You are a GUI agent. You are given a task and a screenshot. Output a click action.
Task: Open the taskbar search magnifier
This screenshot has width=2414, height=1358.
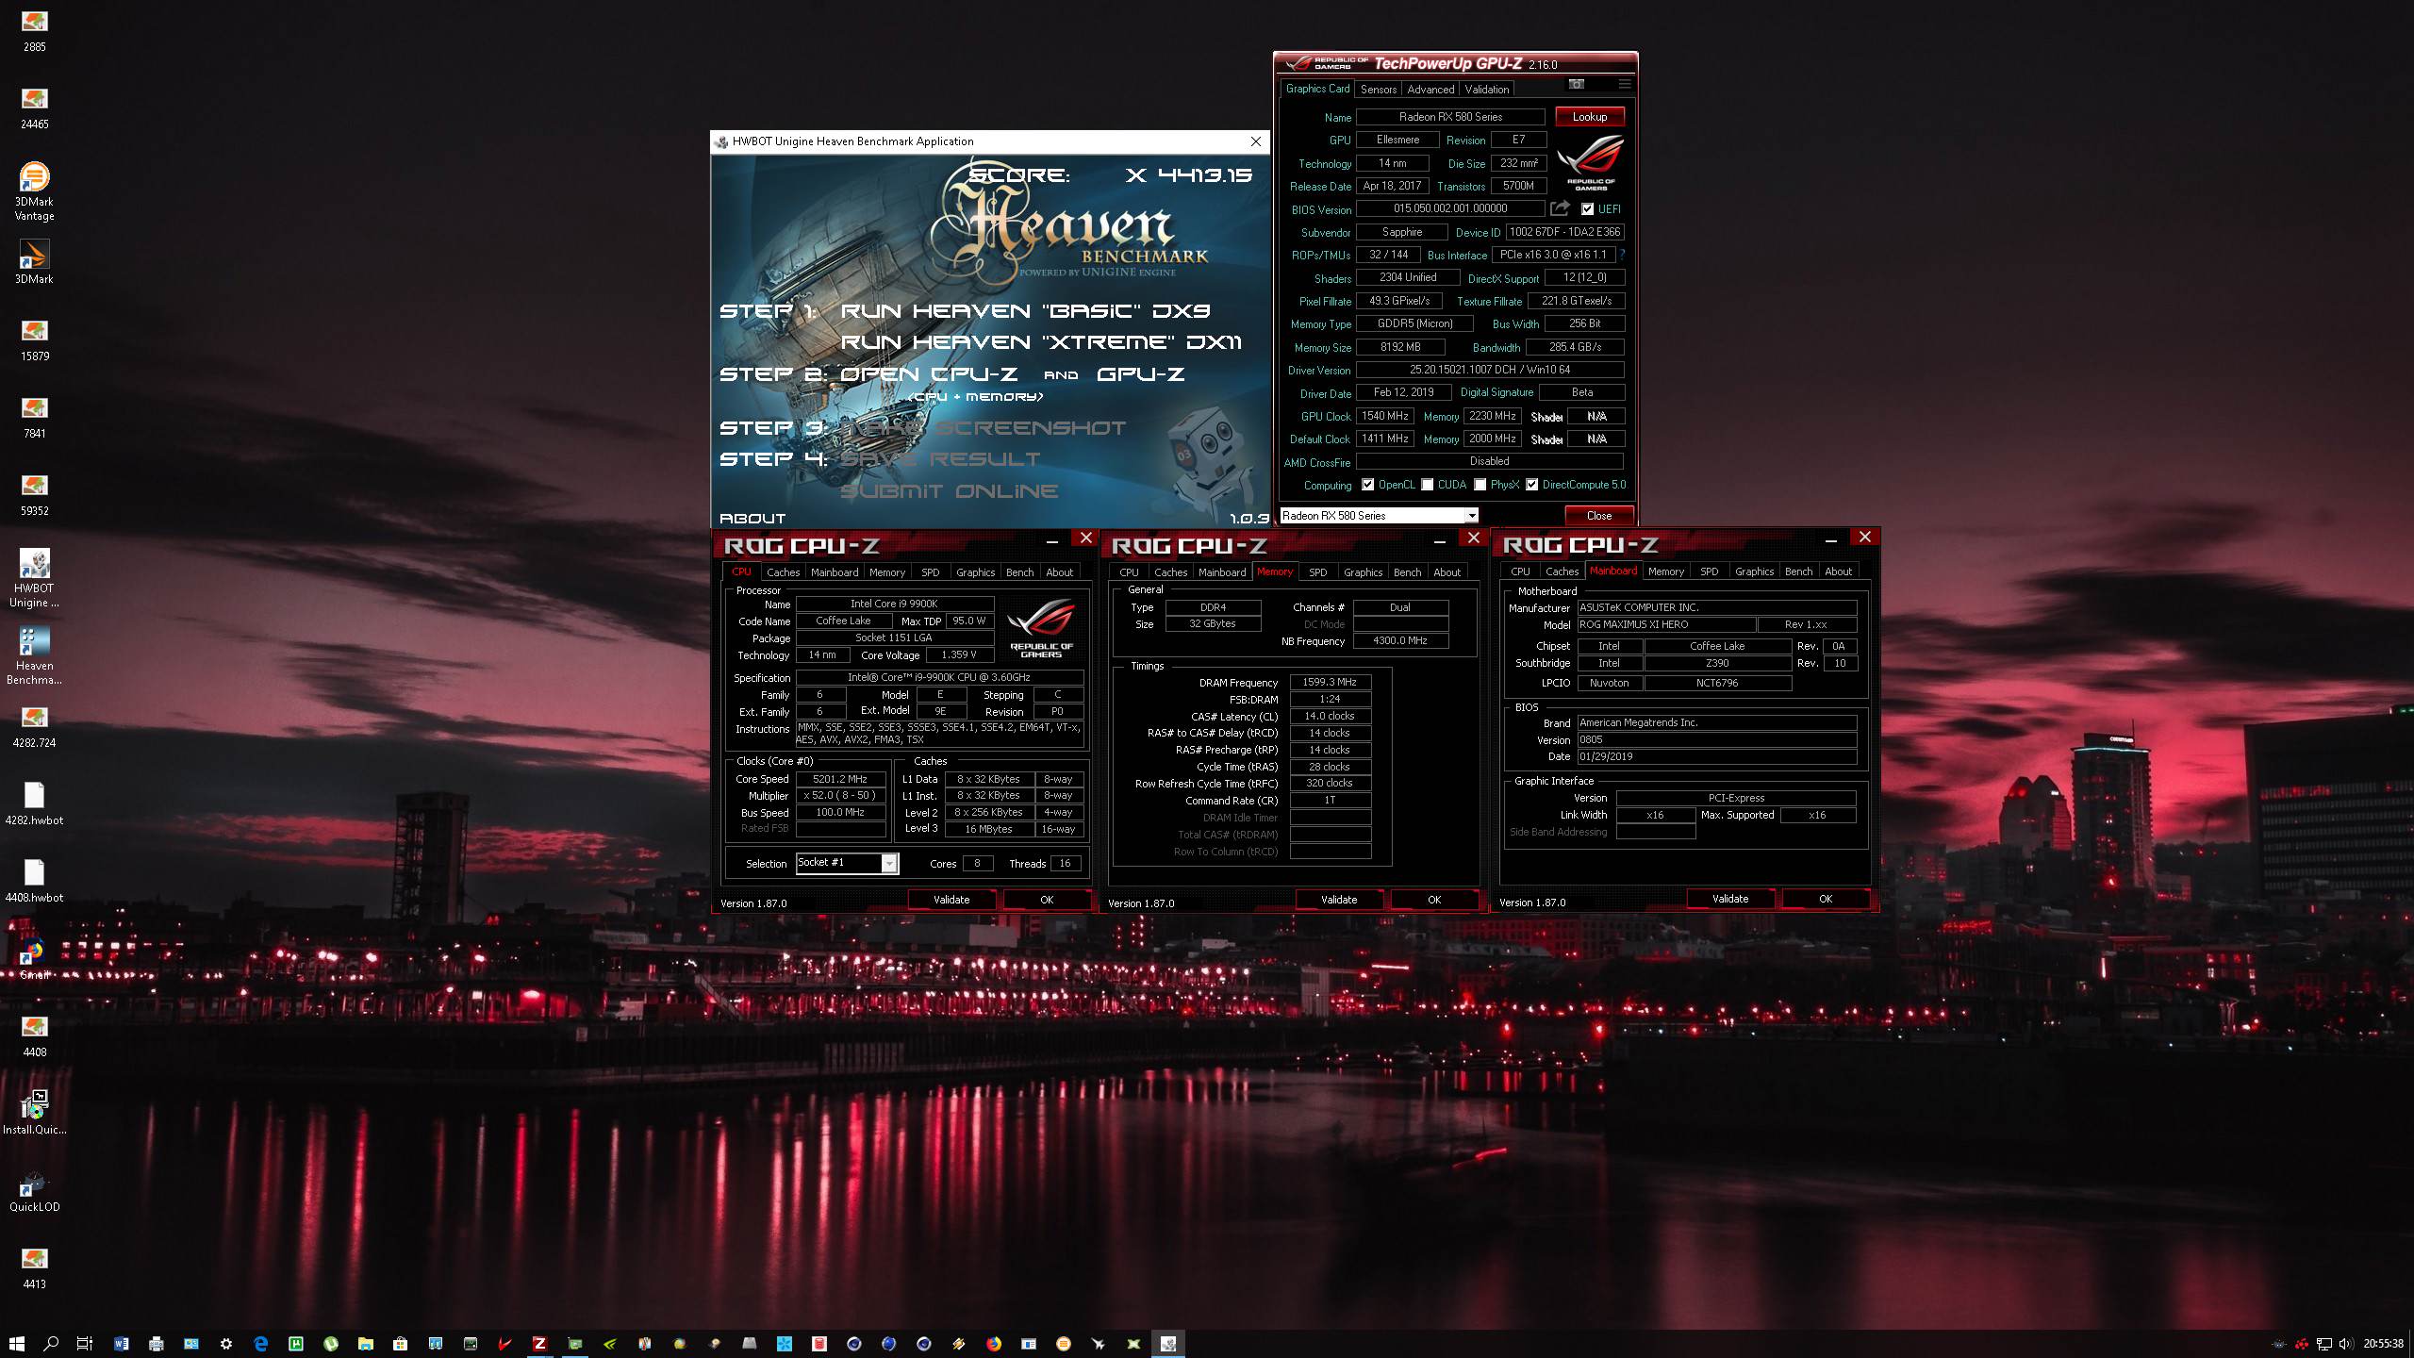(x=51, y=1344)
